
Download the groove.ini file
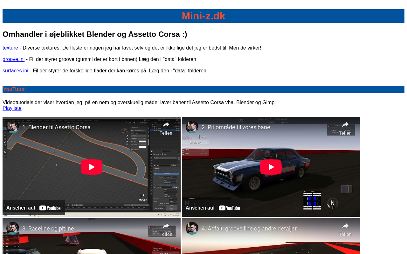pyautogui.click(x=13, y=59)
